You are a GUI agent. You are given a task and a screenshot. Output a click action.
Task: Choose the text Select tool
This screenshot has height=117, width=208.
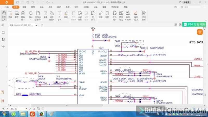10,15
